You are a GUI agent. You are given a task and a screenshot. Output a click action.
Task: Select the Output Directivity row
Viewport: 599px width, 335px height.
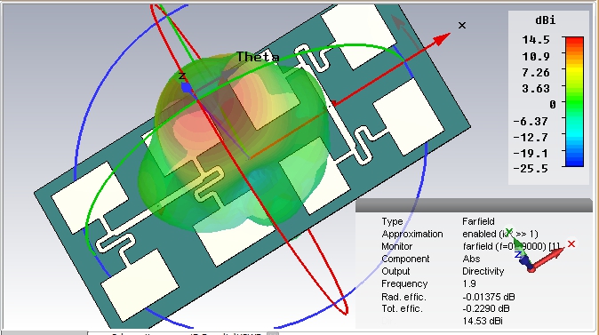point(443,271)
